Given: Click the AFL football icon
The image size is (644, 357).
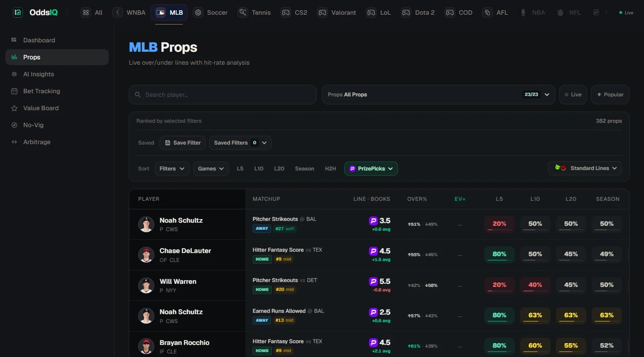Looking at the screenshot, I should [x=487, y=12].
